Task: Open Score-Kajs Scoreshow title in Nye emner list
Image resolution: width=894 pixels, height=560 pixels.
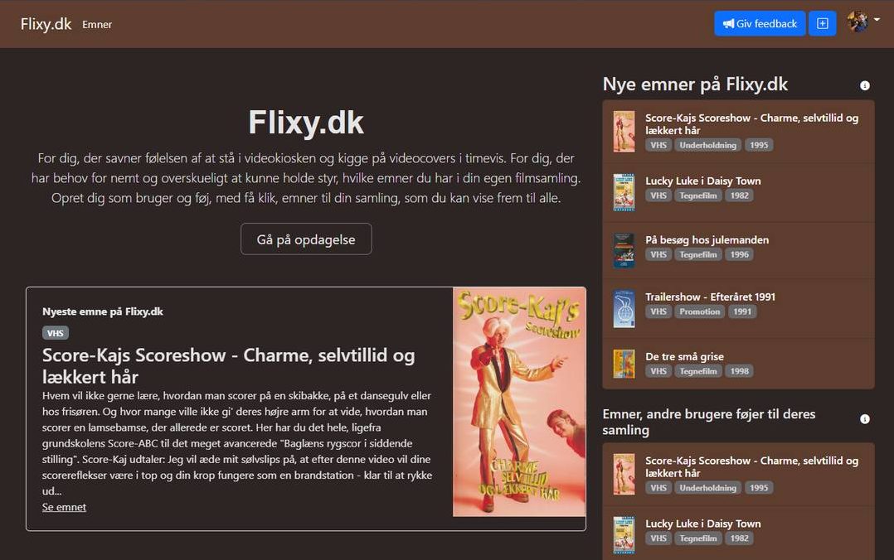Action: pos(752,124)
